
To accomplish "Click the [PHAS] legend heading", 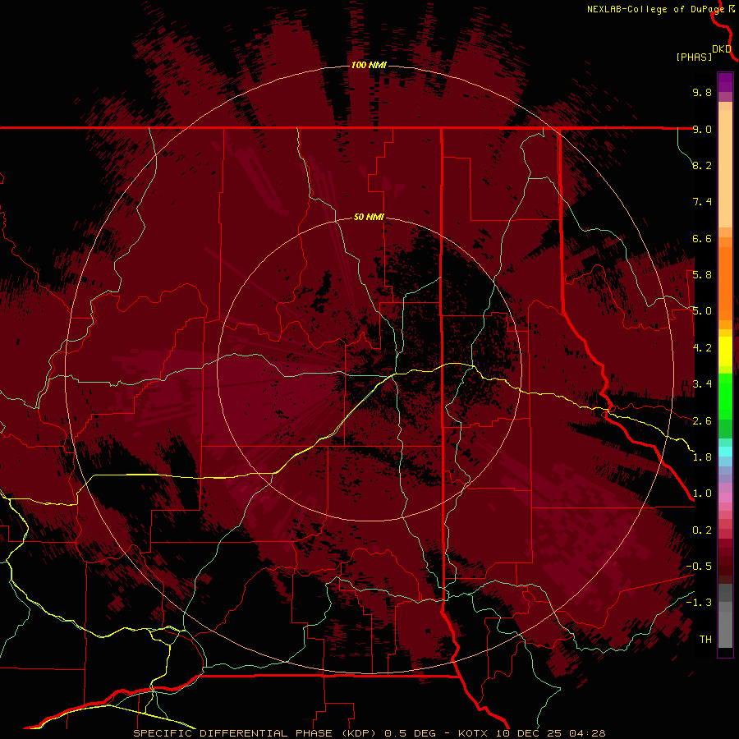I will pyautogui.click(x=694, y=57).
